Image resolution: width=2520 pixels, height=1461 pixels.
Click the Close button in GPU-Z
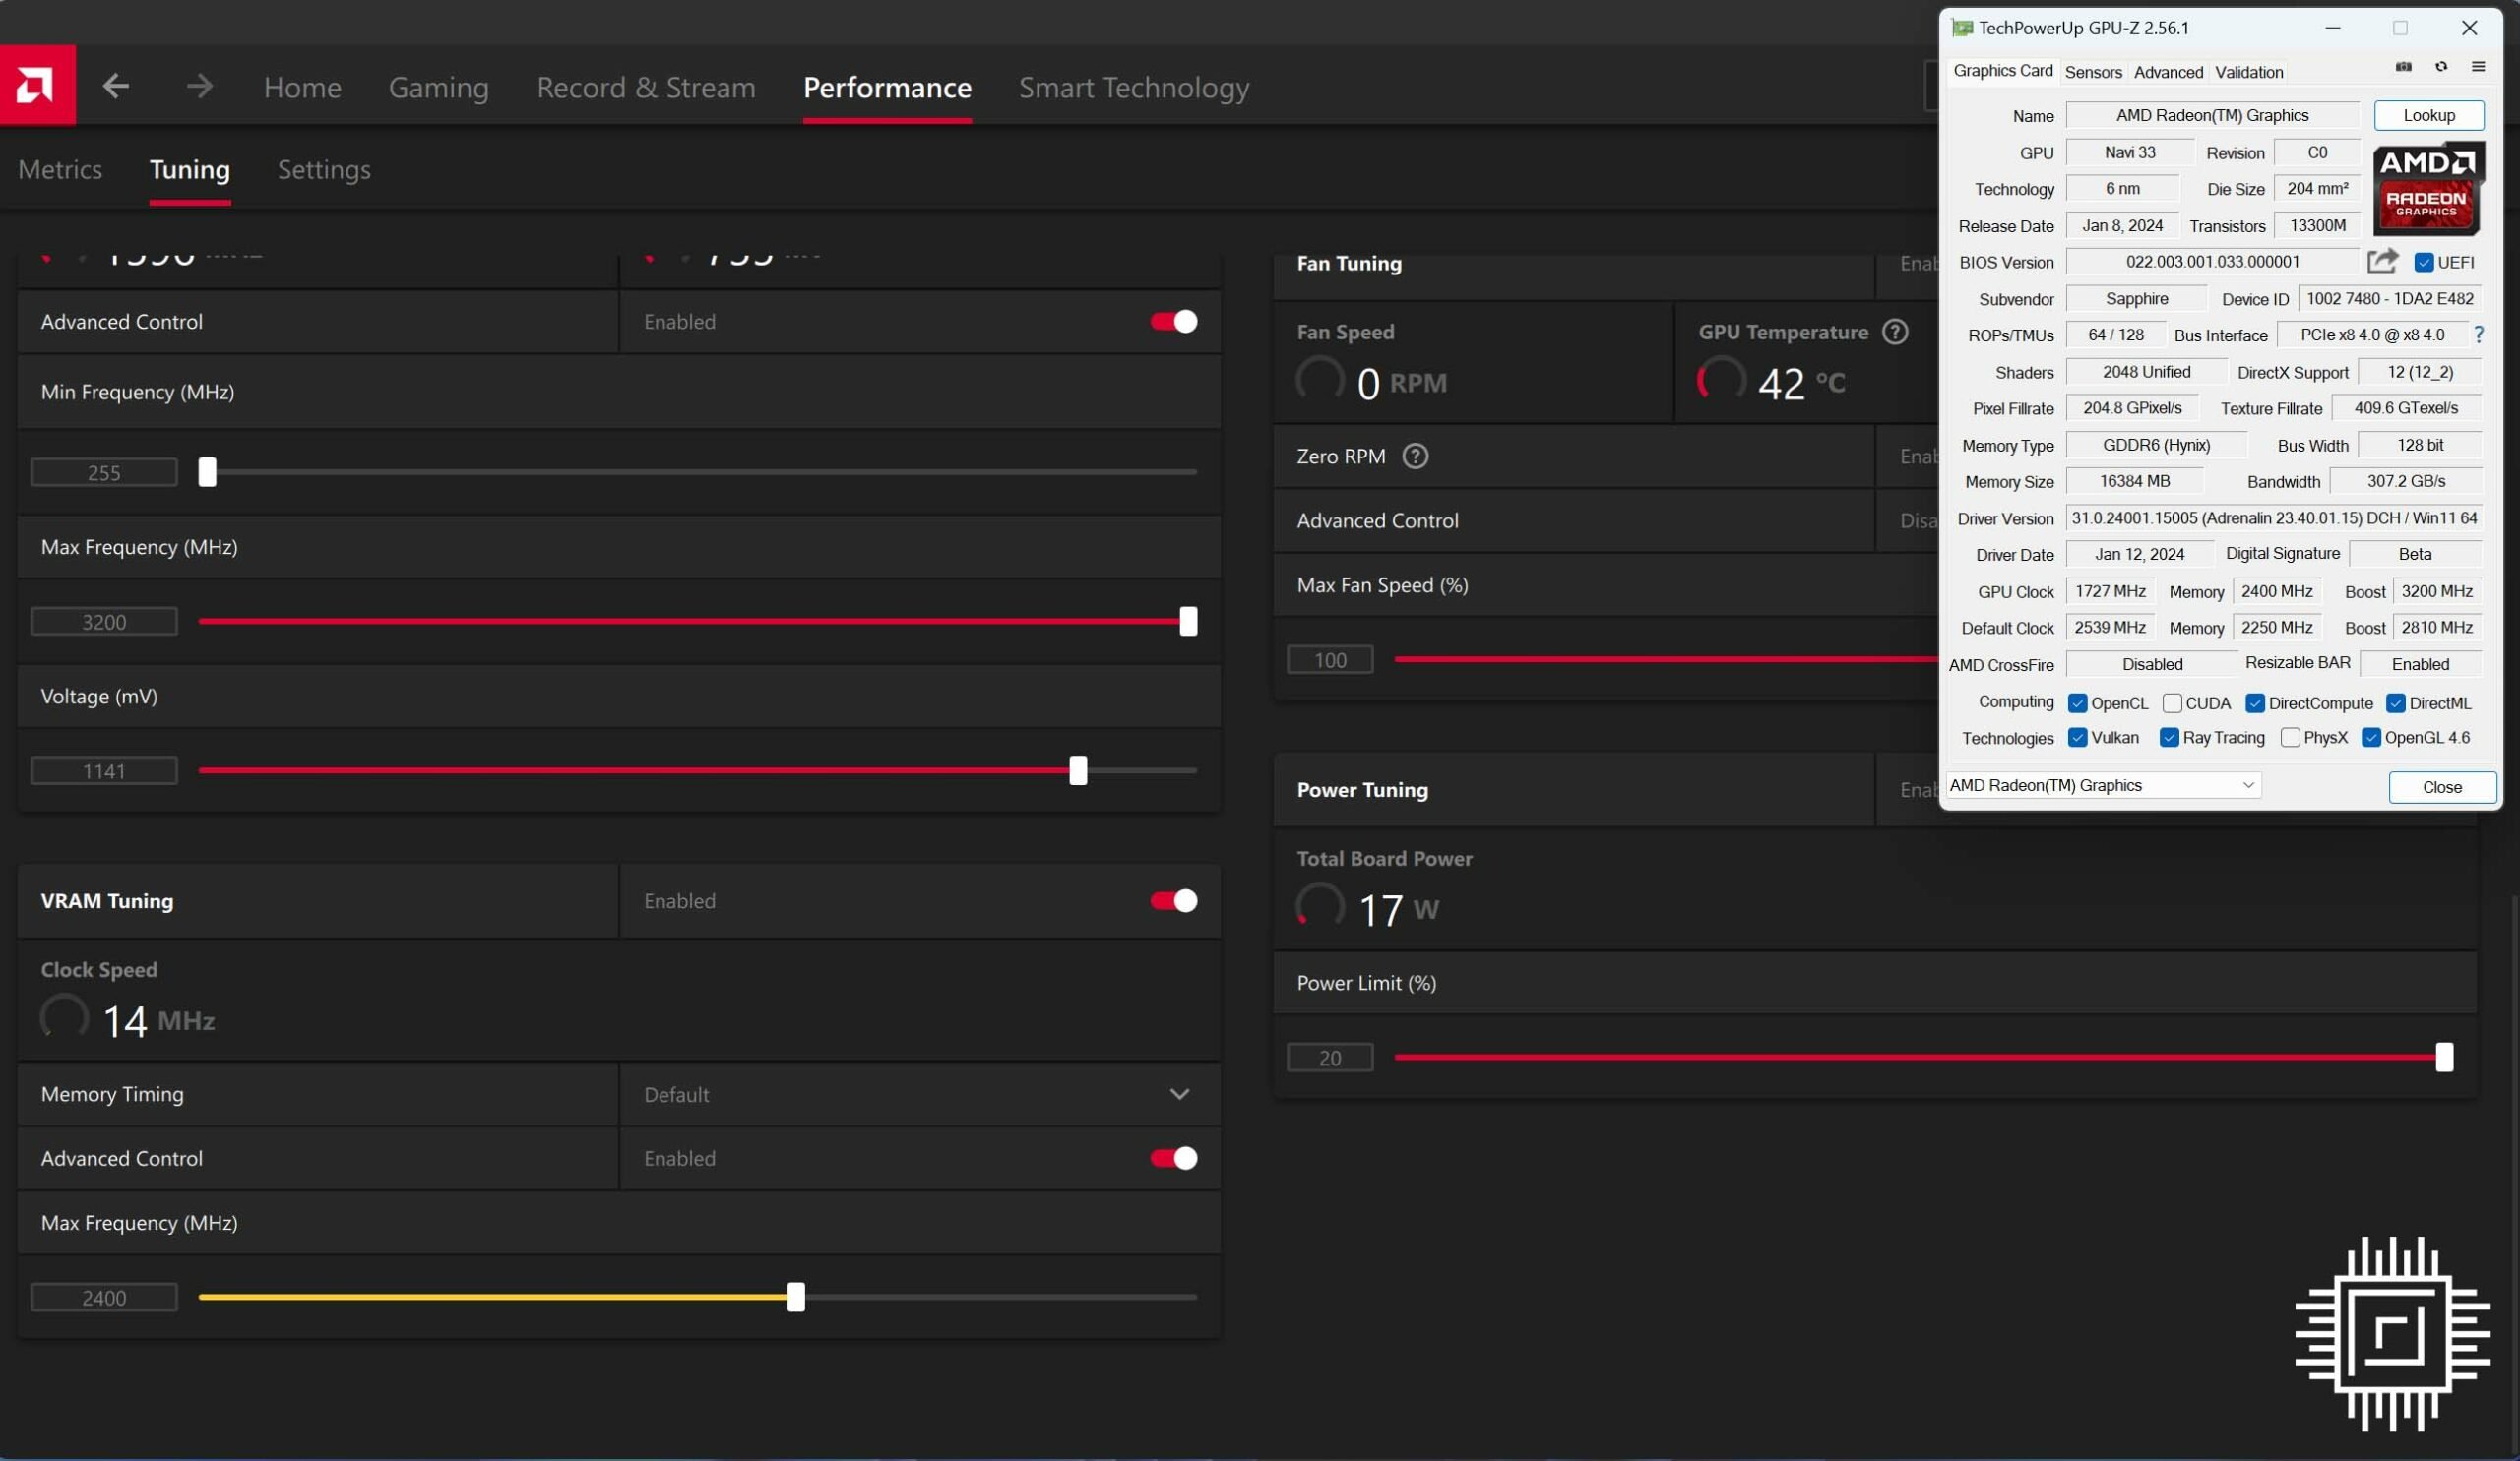point(2442,787)
